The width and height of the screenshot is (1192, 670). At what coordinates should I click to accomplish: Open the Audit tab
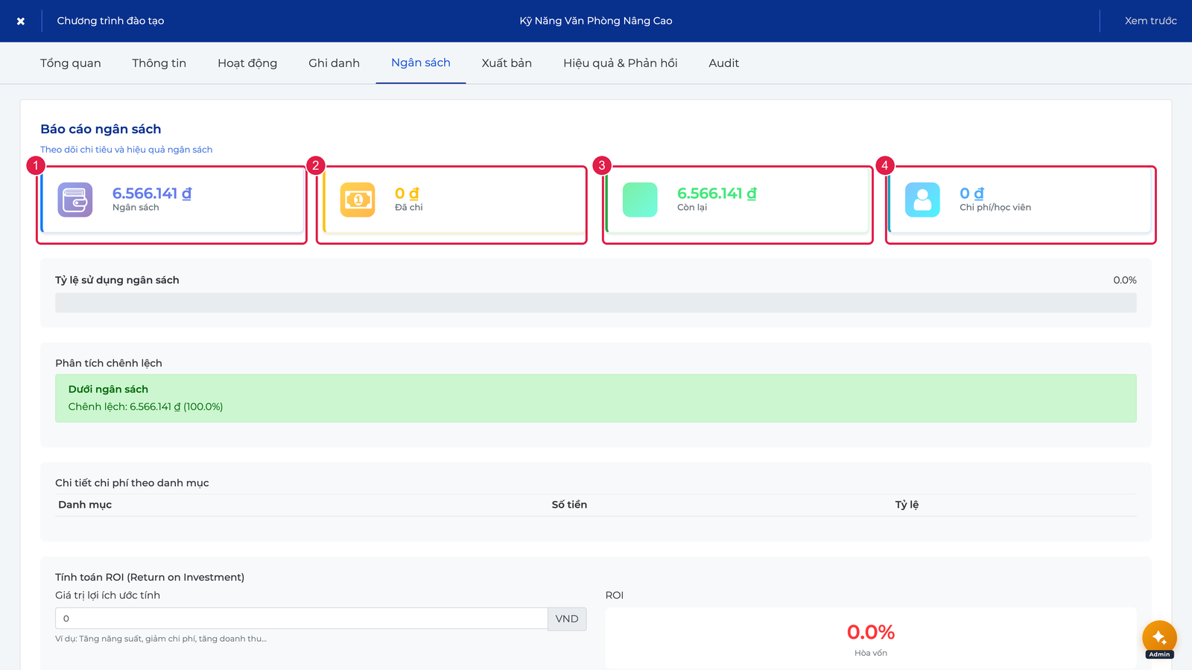pos(724,63)
